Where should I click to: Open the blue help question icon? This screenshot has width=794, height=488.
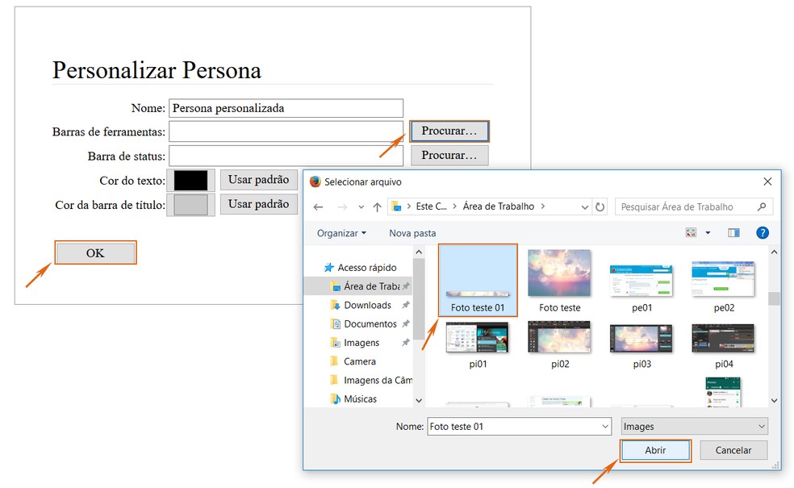pyautogui.click(x=762, y=233)
